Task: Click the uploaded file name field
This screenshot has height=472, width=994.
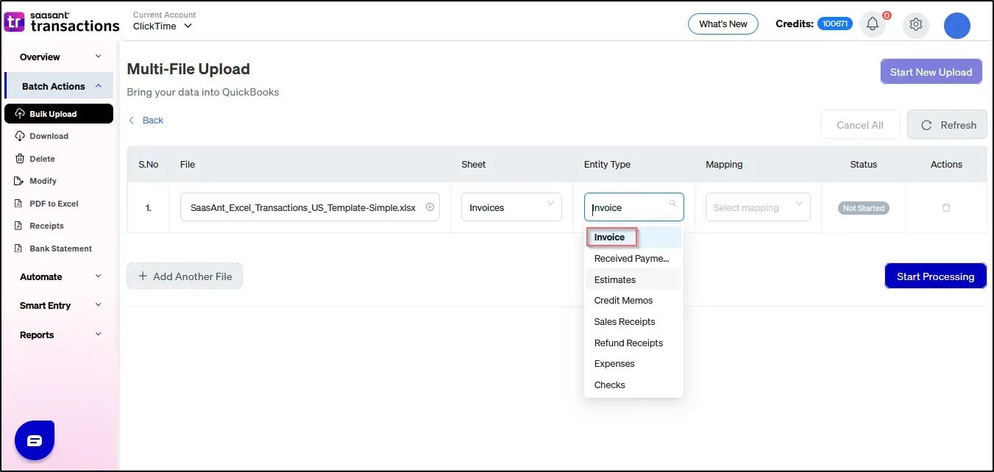Action: (x=310, y=207)
